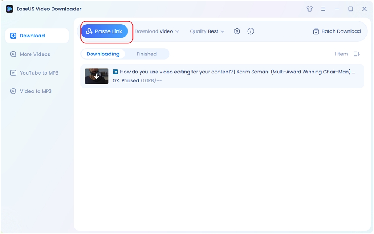This screenshot has height=234, width=374.
Task: Click the paused video thumbnail
Action: 96,76
